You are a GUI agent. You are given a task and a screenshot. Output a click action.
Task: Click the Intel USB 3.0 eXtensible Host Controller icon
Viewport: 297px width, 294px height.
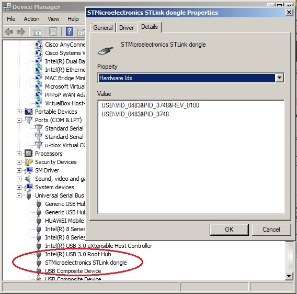point(39,246)
